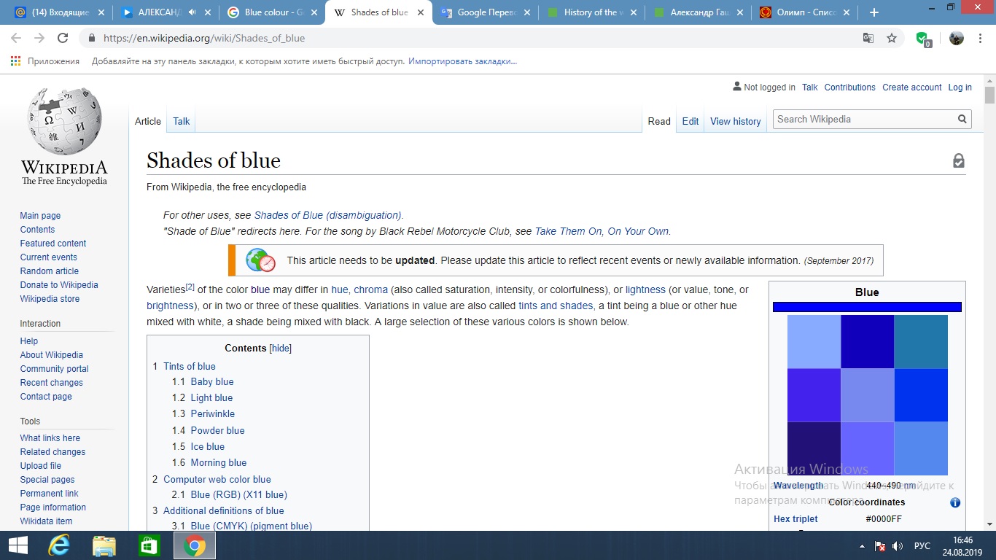Open the Store app in the taskbar
Viewport: 996px width, 560px height.
point(149,545)
